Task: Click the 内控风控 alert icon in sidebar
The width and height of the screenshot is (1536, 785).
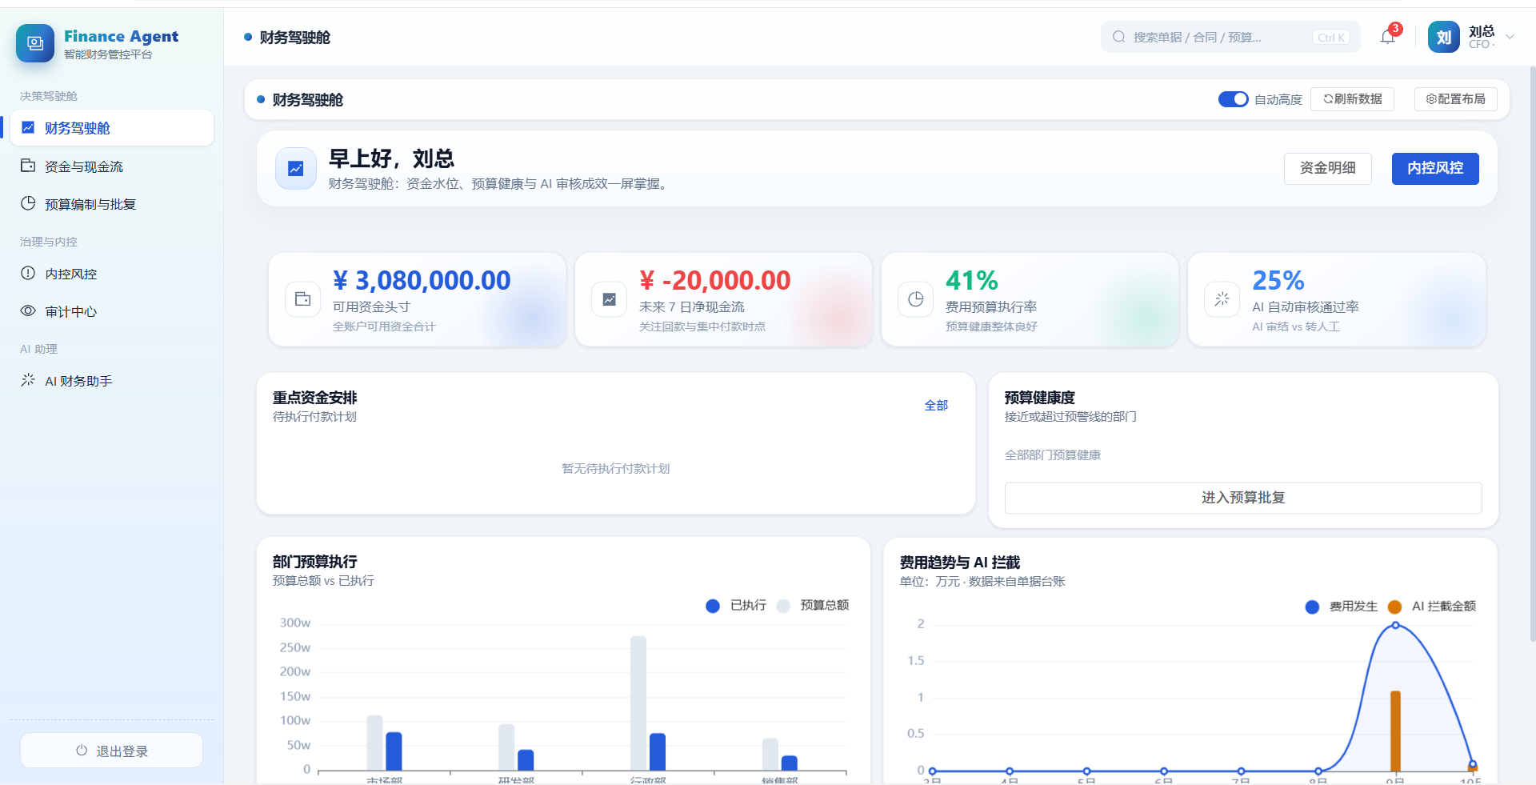Action: 28,273
